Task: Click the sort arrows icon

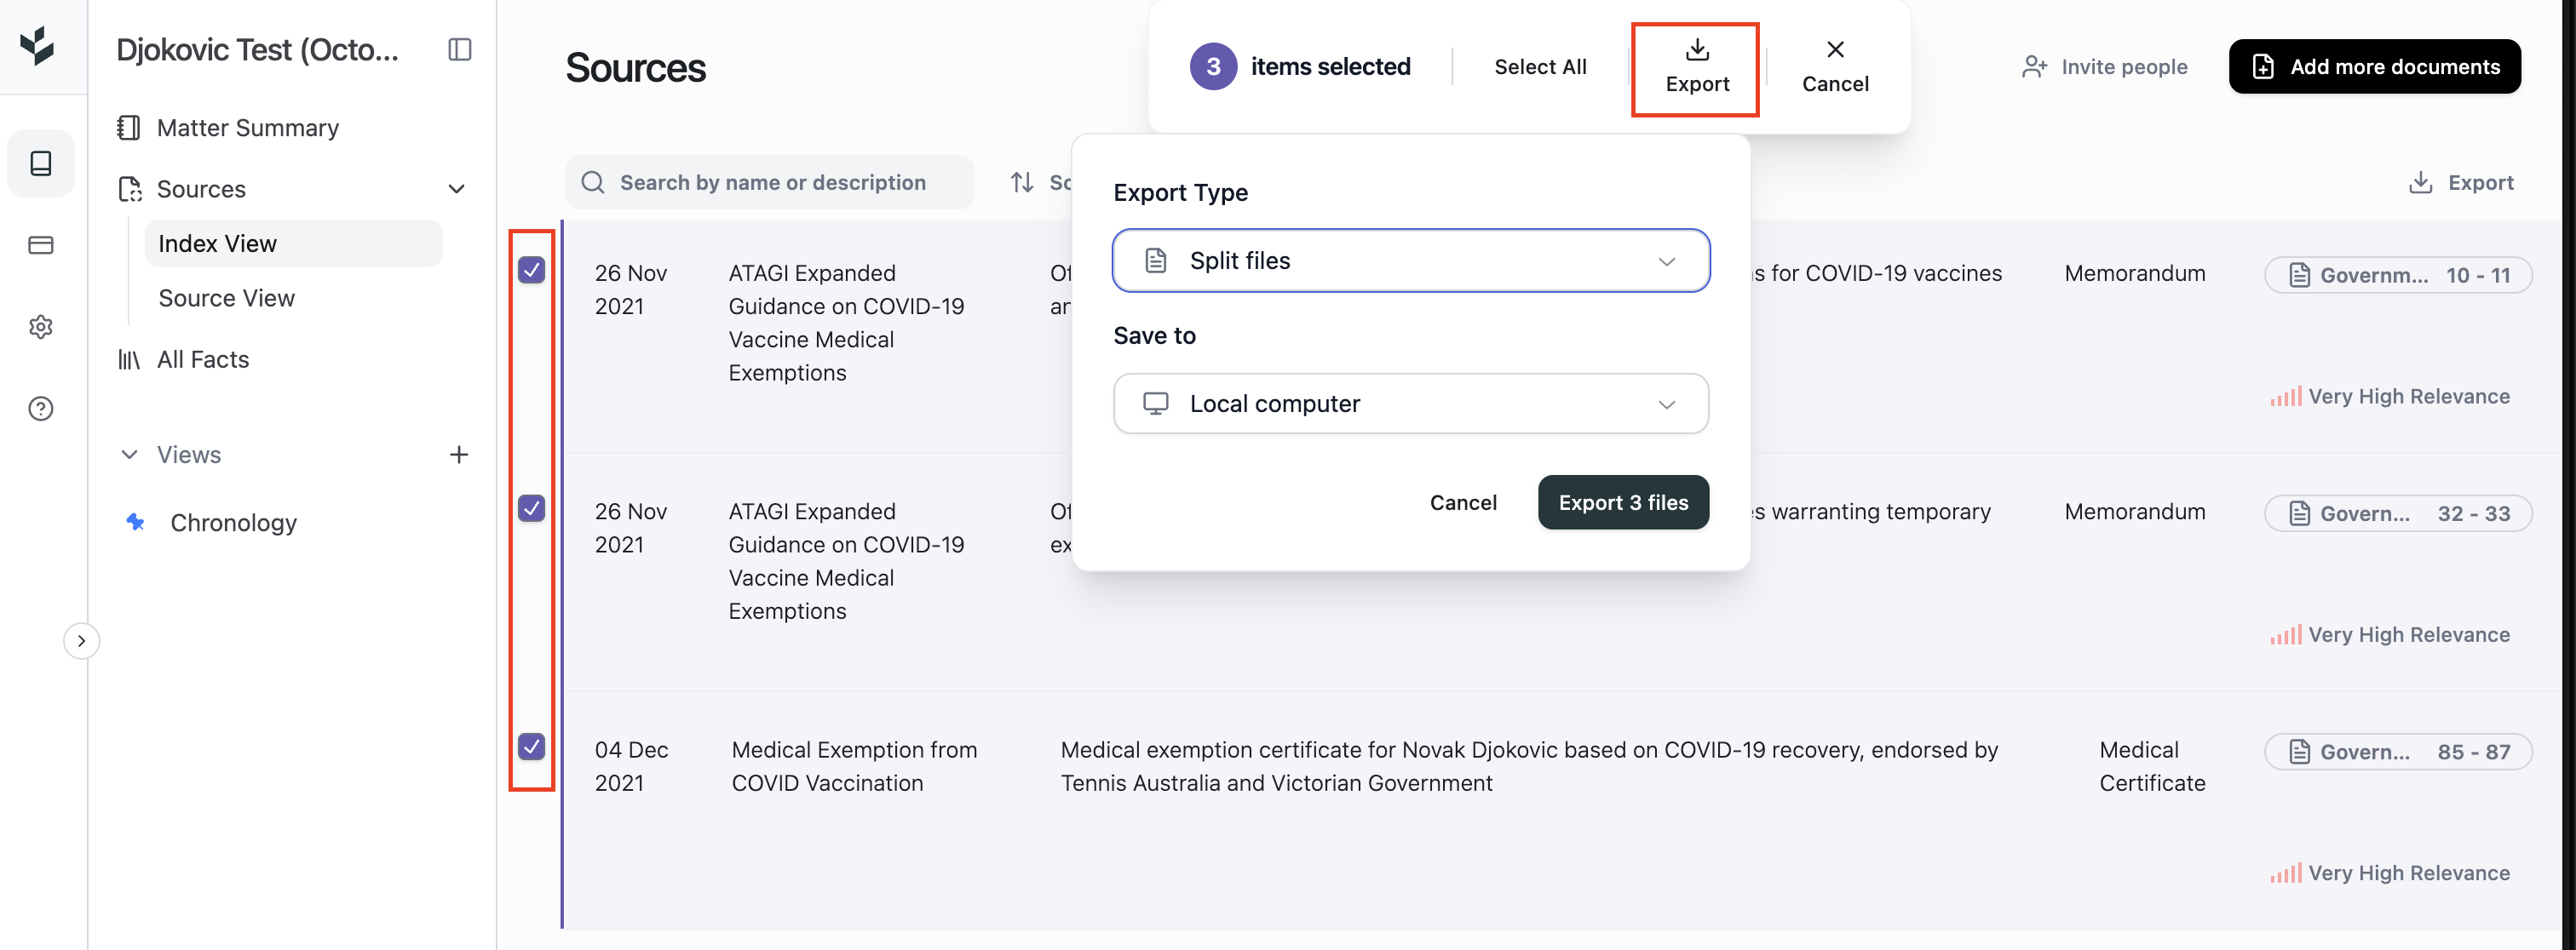Action: coord(1021,182)
